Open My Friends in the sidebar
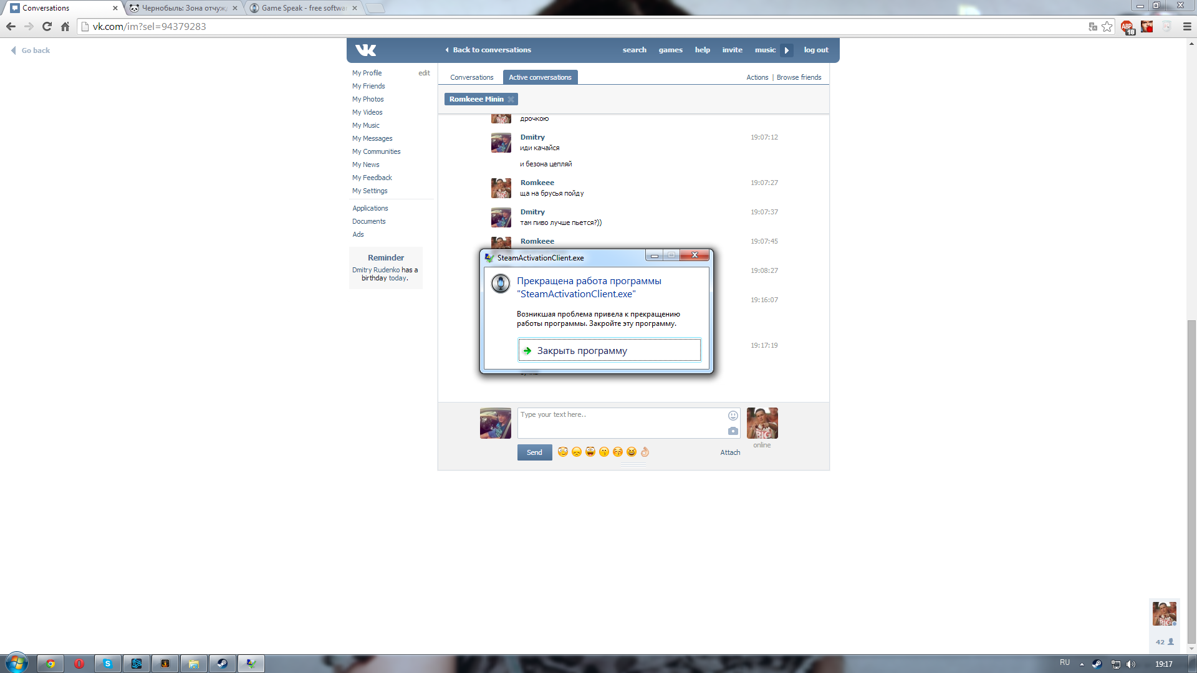The height and width of the screenshot is (673, 1197). 368,86
